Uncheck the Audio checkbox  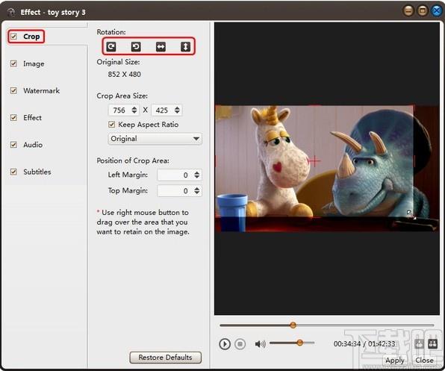coord(13,145)
